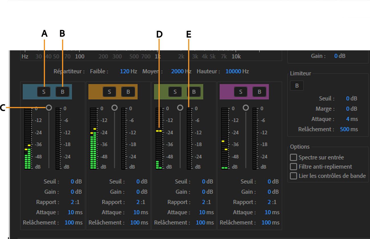
Task: Click the Hauteur 10000 Hz crossover value
Action: coord(237,71)
